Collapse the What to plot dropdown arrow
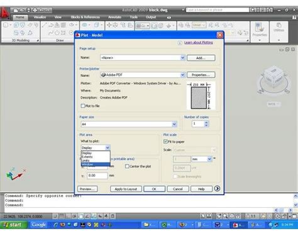Screen dimensions: 298x231 (108, 148)
